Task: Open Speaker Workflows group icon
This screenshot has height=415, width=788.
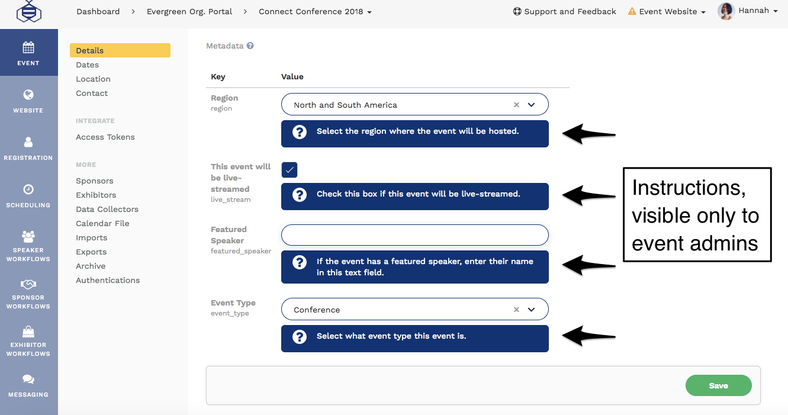Action: click(x=28, y=236)
